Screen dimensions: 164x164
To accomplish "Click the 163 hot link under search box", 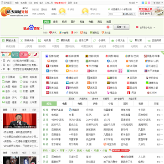I will [74, 32].
